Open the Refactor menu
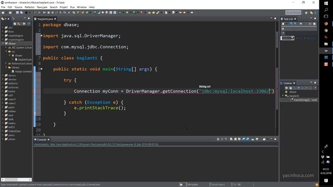The width and height of the screenshot is (333, 187). (x=30, y=7)
